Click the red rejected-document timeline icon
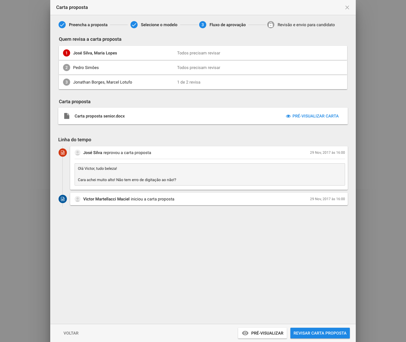 pos(63,153)
